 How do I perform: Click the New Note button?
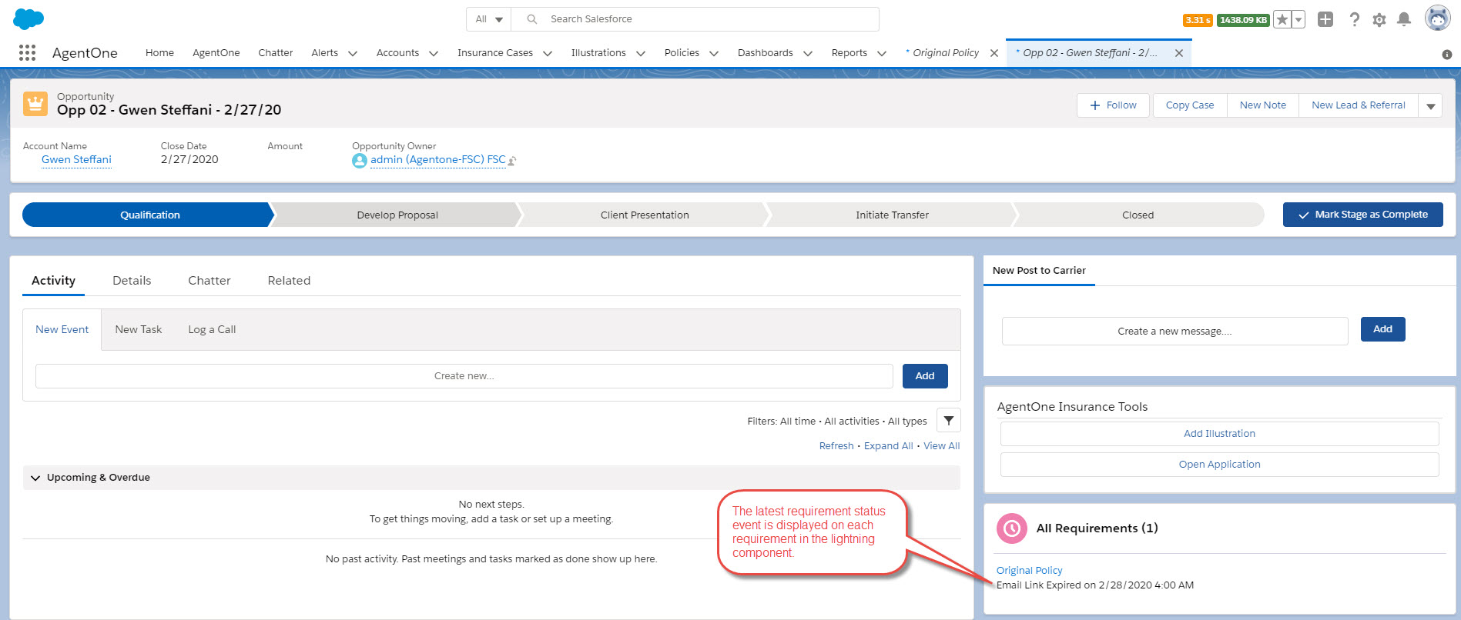[x=1263, y=105]
